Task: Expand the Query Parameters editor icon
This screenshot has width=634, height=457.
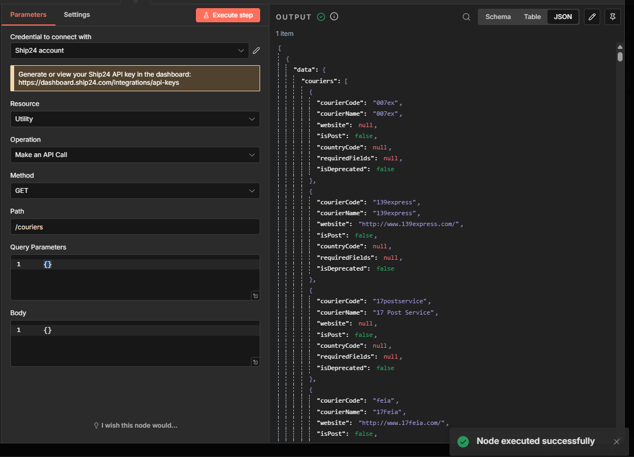Action: click(255, 296)
